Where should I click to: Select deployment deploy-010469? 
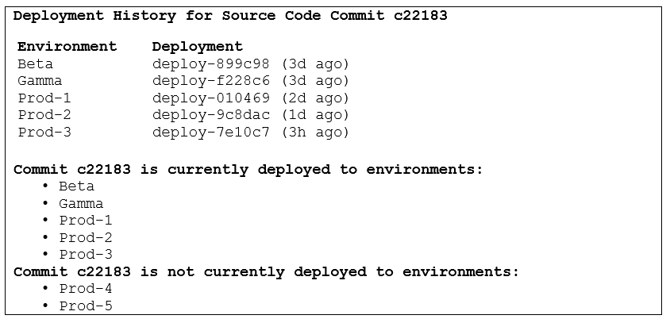tap(210, 98)
